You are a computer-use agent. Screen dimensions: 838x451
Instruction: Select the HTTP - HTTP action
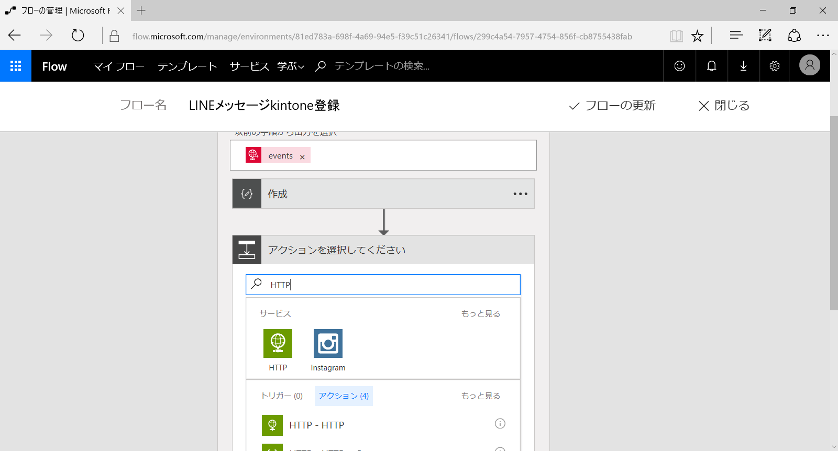pyautogui.click(x=383, y=425)
